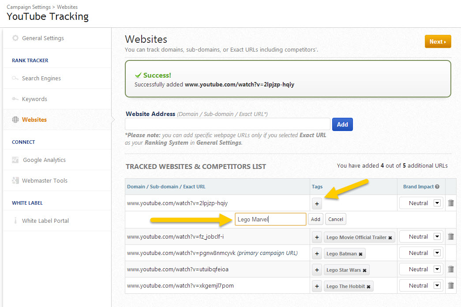The image size is (461, 307).
Task: Cancel the Lego Marvel tag entry
Action: [x=336, y=219]
